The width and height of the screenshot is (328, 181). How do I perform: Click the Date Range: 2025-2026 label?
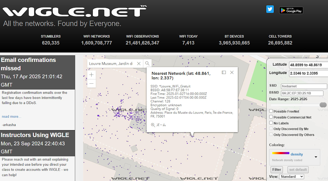pos(288,99)
